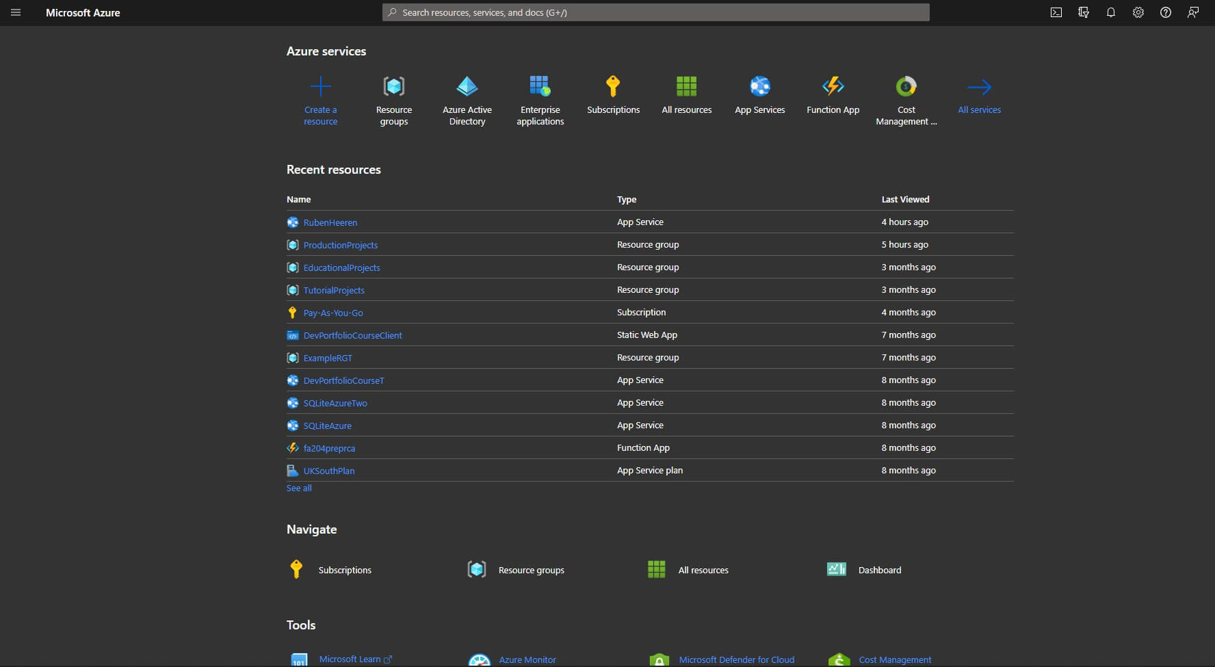Open Cloud Shell from the top bar
This screenshot has height=667, width=1215.
(1056, 12)
